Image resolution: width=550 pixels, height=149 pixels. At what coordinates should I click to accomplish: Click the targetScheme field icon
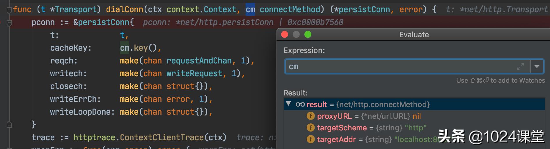pos(311,128)
